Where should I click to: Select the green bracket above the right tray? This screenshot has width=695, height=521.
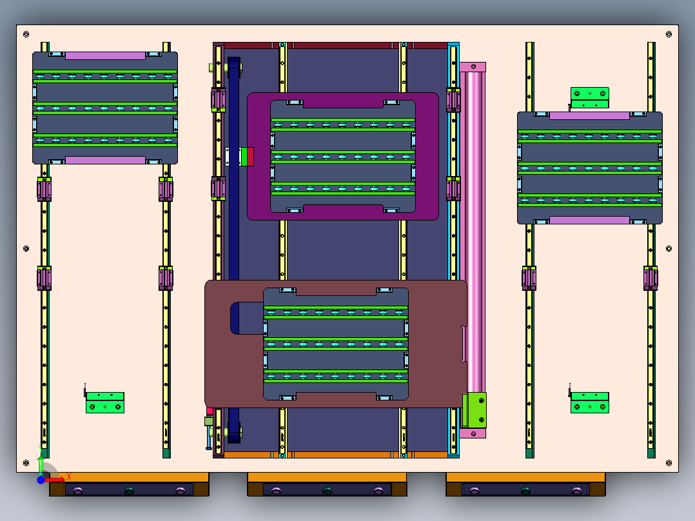(x=589, y=97)
